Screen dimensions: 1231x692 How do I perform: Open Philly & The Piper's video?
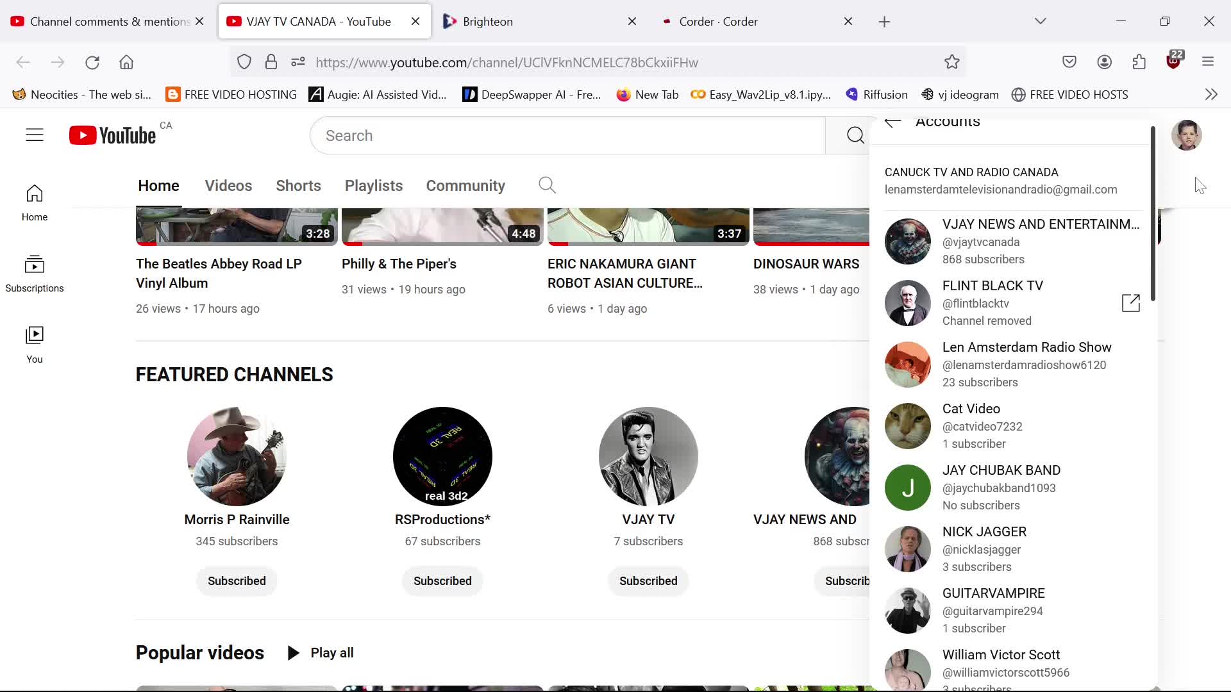pos(399,264)
